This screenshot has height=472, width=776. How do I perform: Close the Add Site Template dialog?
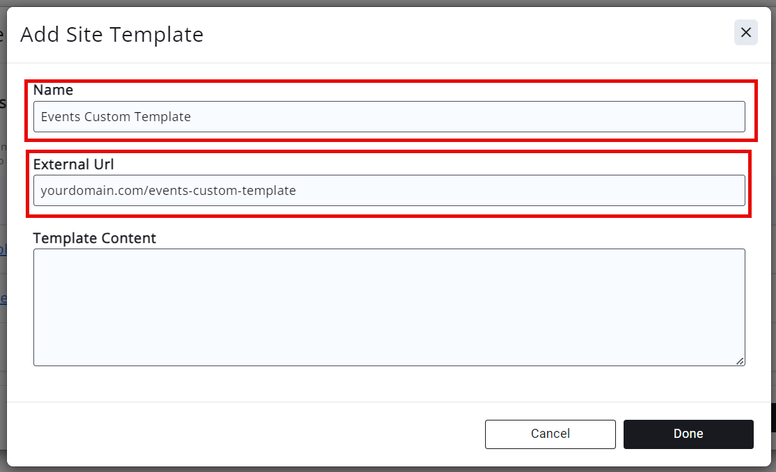point(745,32)
